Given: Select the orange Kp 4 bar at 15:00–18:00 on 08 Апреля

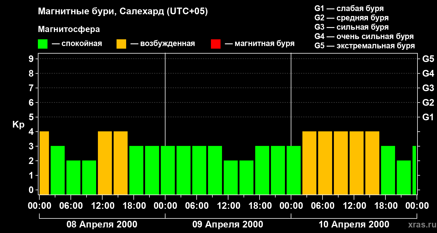Looking at the screenshot, I should click(121, 163).
